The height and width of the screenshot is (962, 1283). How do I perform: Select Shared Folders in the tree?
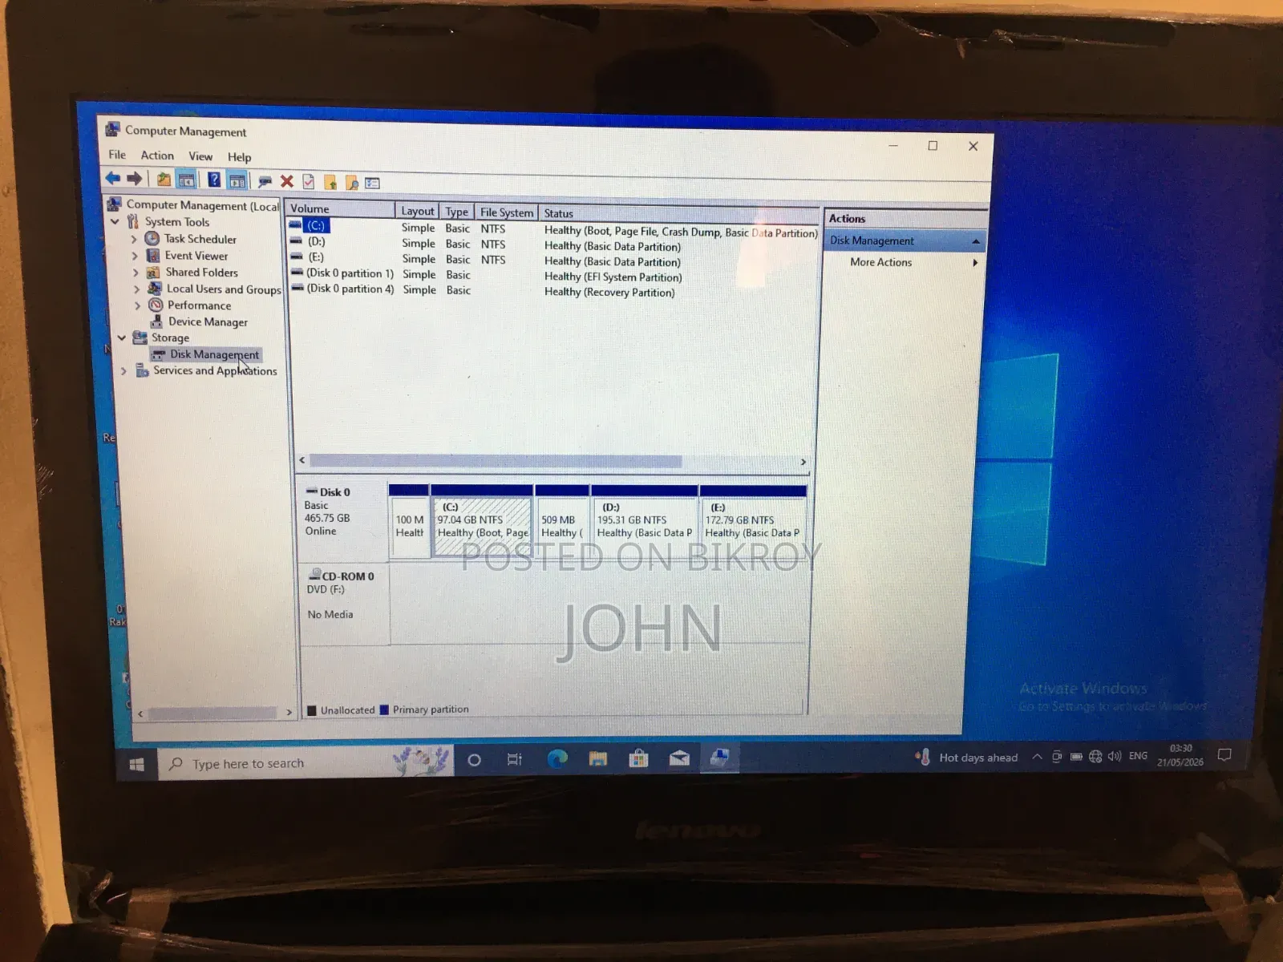tap(201, 273)
